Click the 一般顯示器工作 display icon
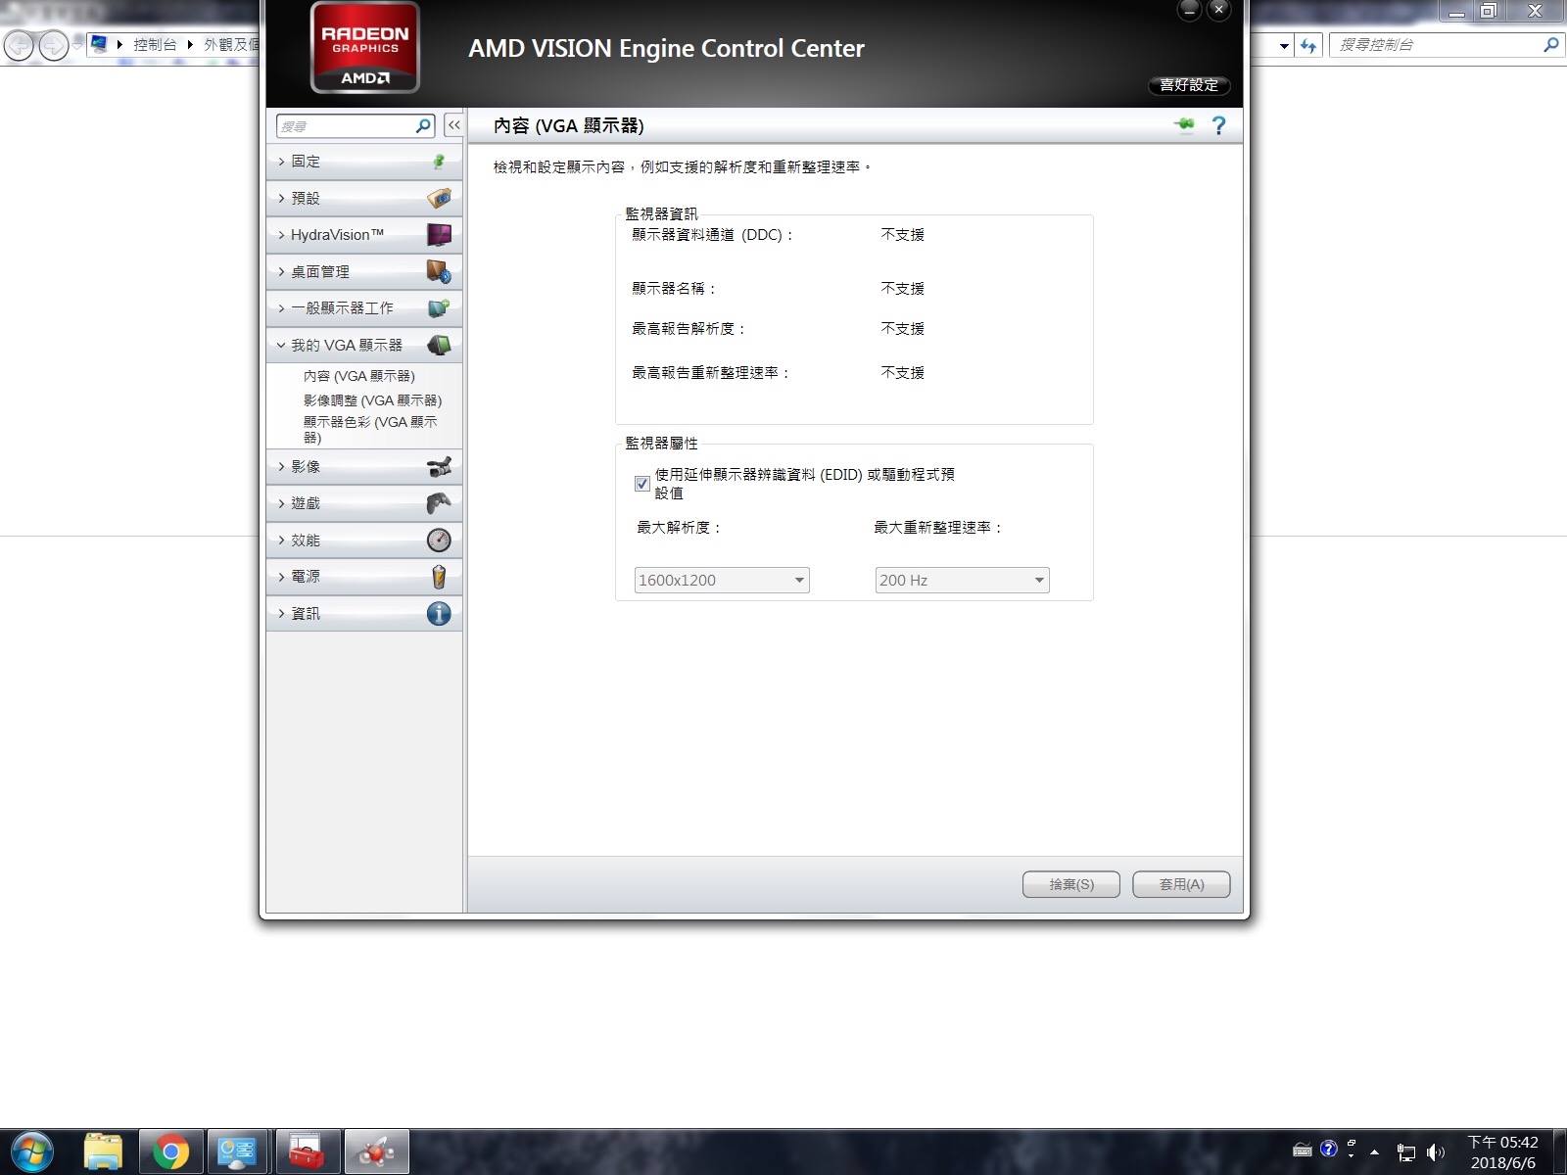The width and height of the screenshot is (1567, 1175). point(439,308)
